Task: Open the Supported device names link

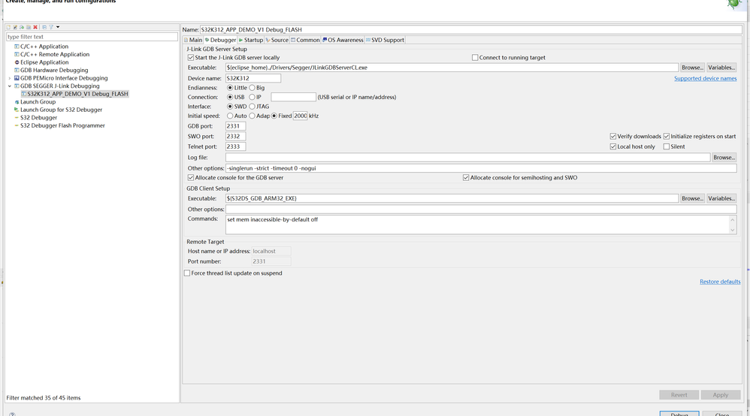Action: point(705,78)
